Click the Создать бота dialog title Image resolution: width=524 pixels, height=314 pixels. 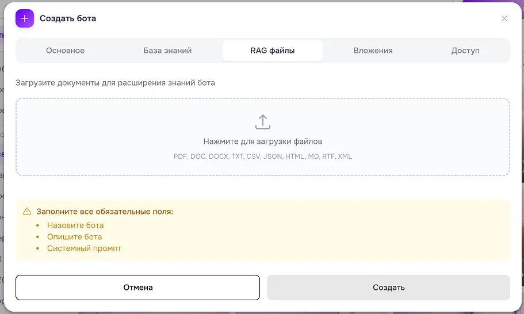coord(68,18)
